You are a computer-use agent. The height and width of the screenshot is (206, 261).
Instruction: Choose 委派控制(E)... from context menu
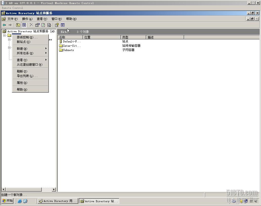pos(30,37)
